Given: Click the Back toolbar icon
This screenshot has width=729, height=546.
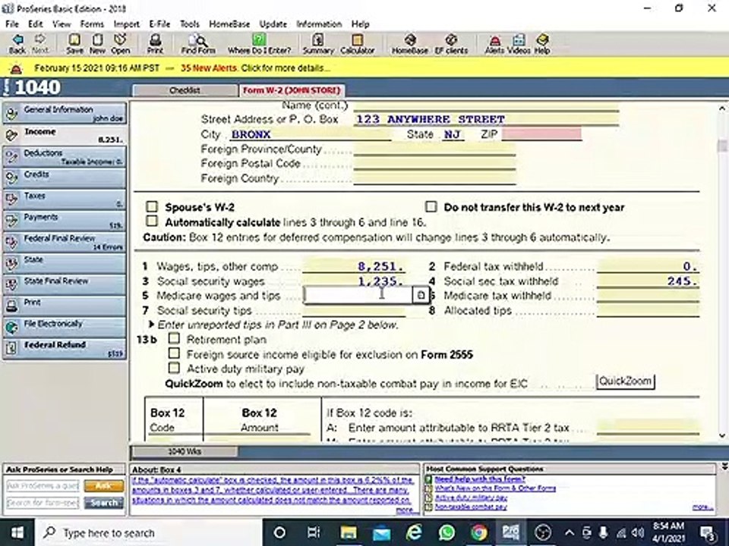Looking at the screenshot, I should (17, 44).
